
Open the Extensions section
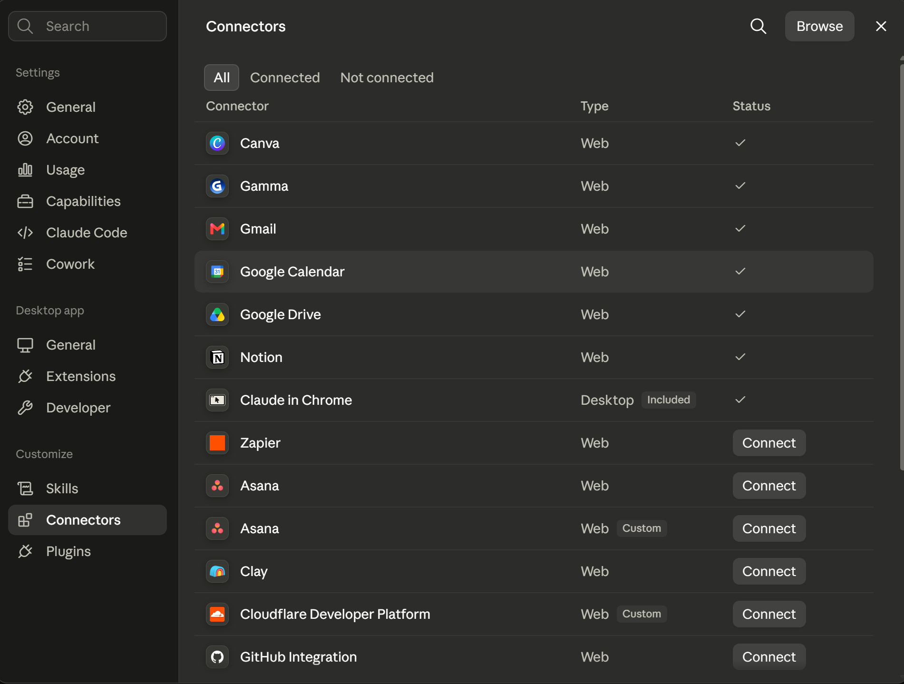point(87,376)
